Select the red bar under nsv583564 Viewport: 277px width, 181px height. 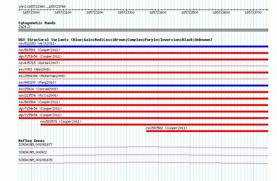[x=143, y=105]
